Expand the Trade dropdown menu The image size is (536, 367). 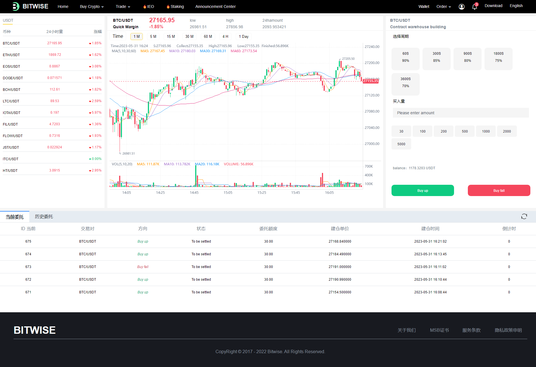[123, 6]
